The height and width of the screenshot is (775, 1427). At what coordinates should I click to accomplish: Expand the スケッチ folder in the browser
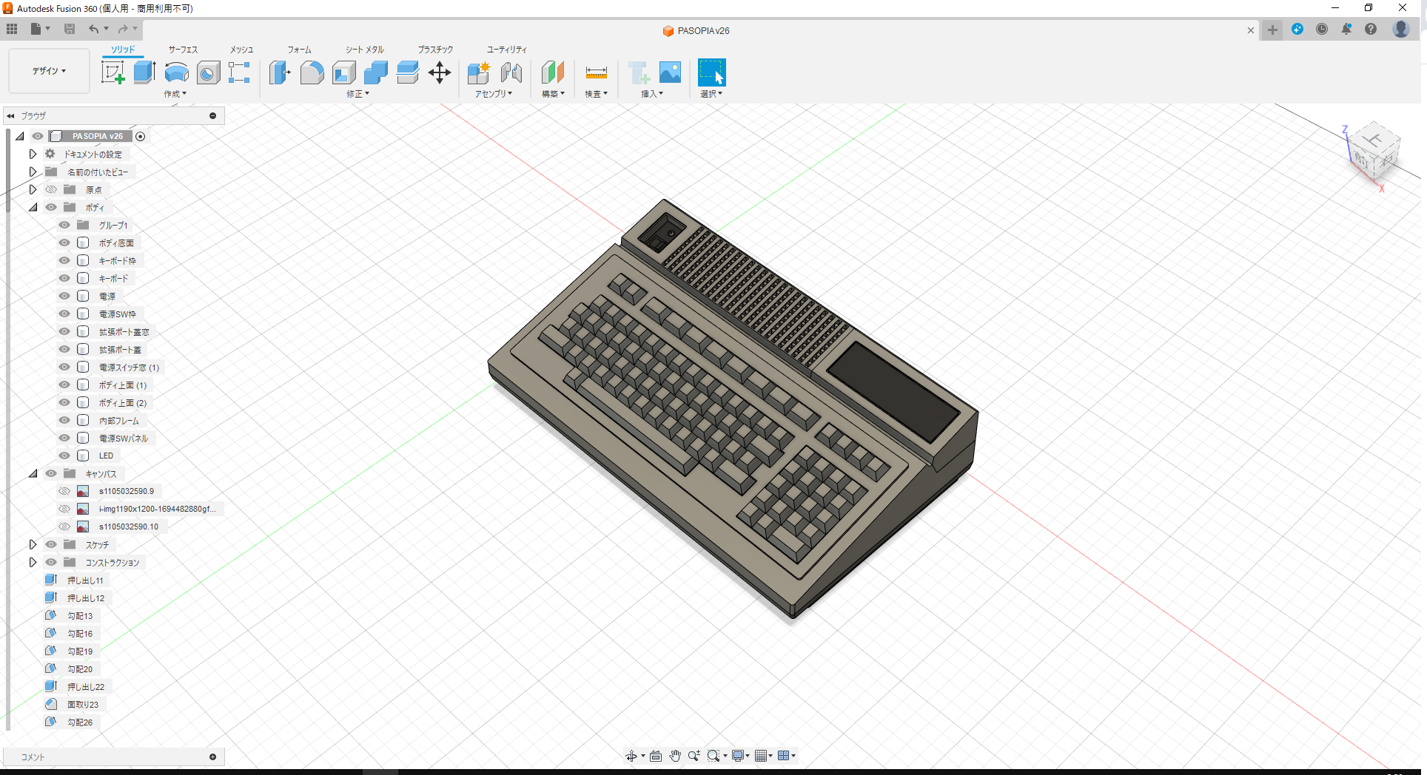tap(33, 544)
